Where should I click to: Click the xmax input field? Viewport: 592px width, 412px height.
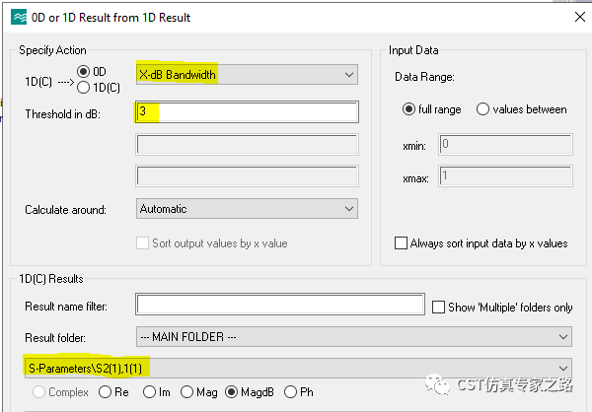point(505,175)
